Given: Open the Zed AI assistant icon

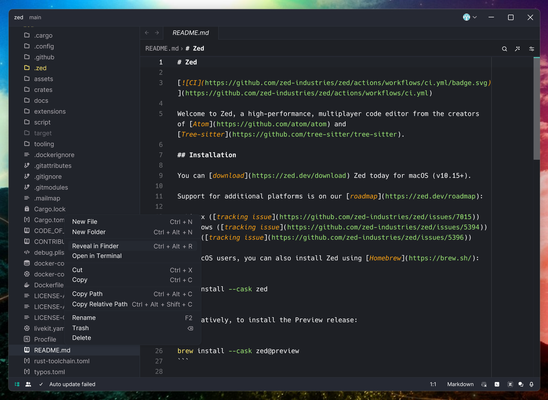Looking at the screenshot, I should [x=510, y=384].
